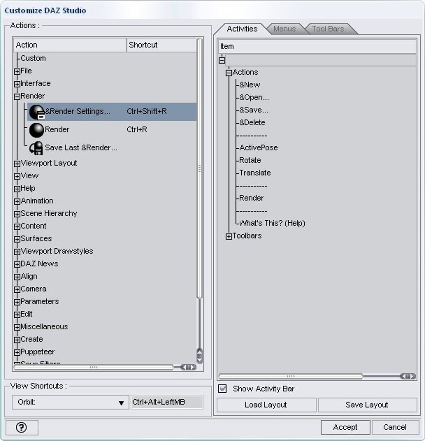Select the &Delete activity item
This screenshot has width=425, height=441.
(252, 123)
